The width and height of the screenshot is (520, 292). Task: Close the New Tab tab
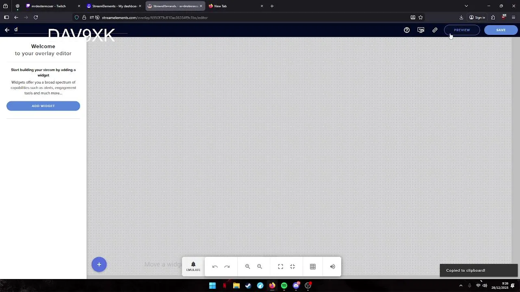pyautogui.click(x=262, y=6)
